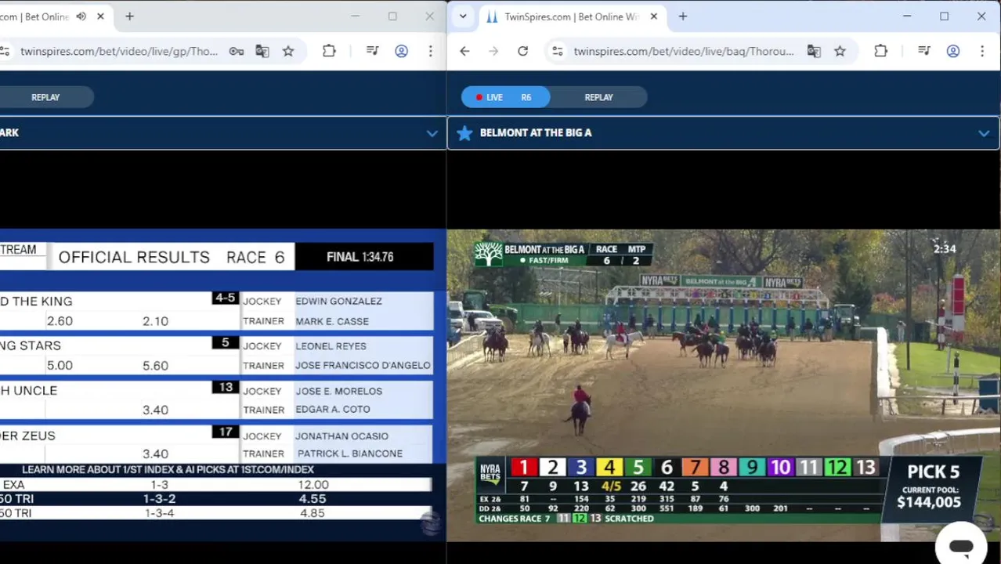1001x564 pixels.
Task: Close the right TwinSpires browser tab
Action: pyautogui.click(x=654, y=16)
